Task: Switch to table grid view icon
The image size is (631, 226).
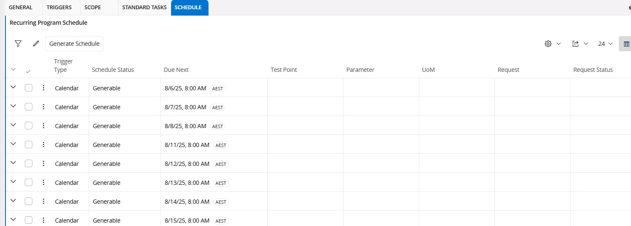Action: pos(626,44)
